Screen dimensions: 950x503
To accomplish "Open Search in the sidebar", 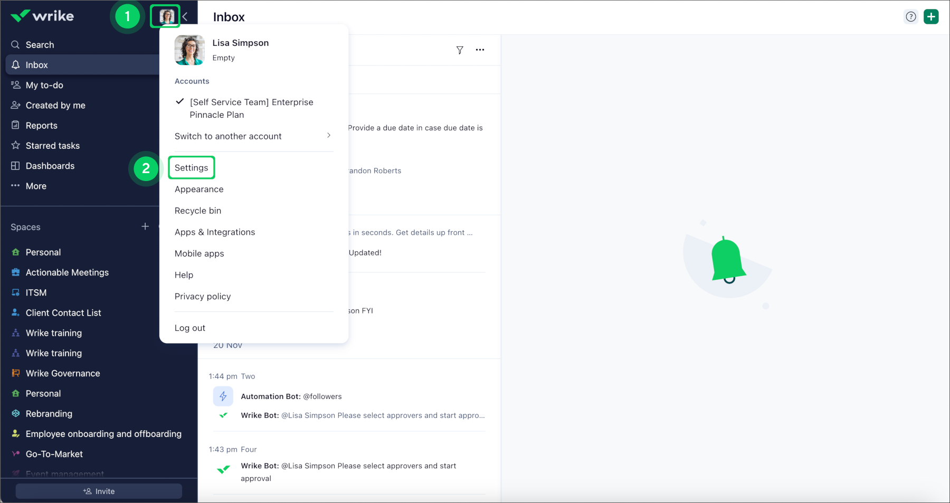I will (x=40, y=45).
